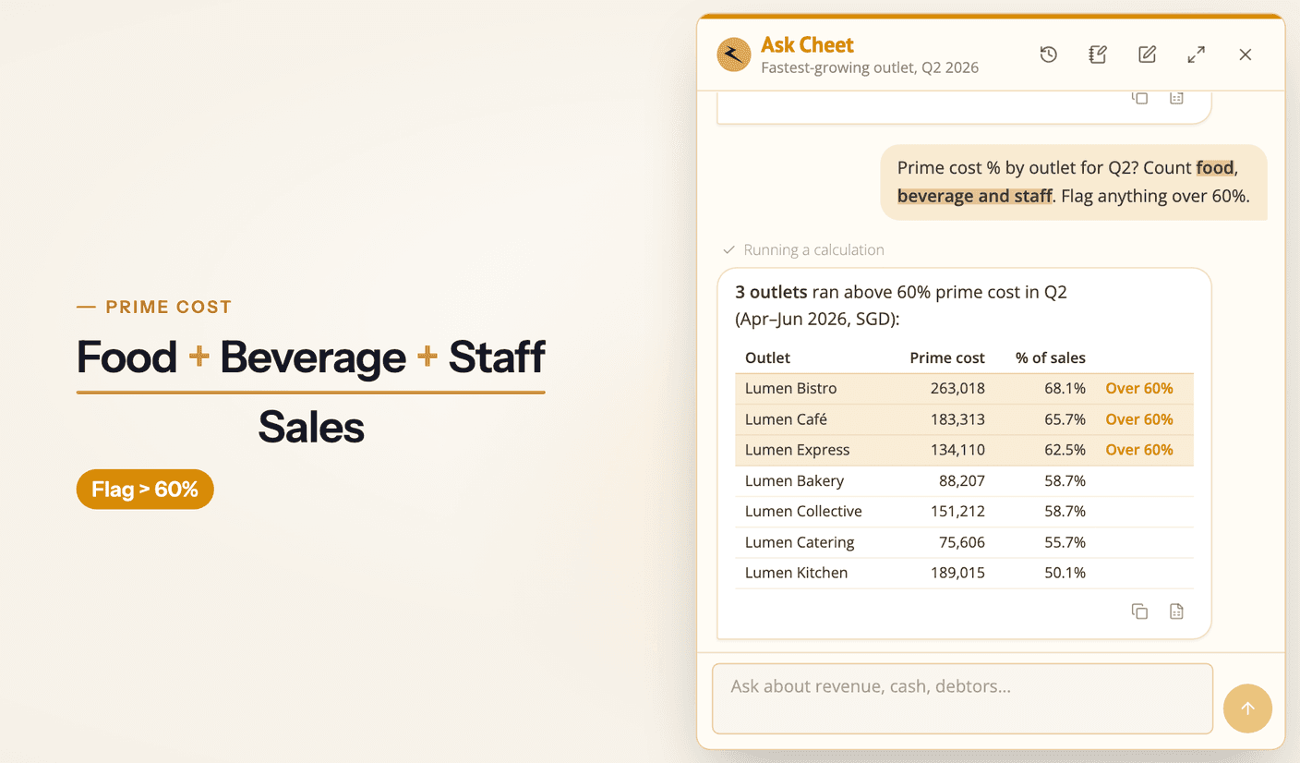Click the 'Lumen Catering' outlet name
1300x763 pixels.
800,542
